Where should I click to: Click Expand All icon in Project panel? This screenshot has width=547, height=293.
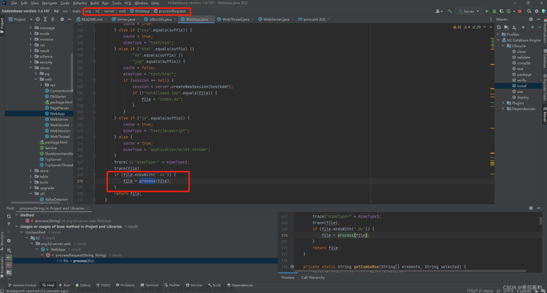click(45, 19)
